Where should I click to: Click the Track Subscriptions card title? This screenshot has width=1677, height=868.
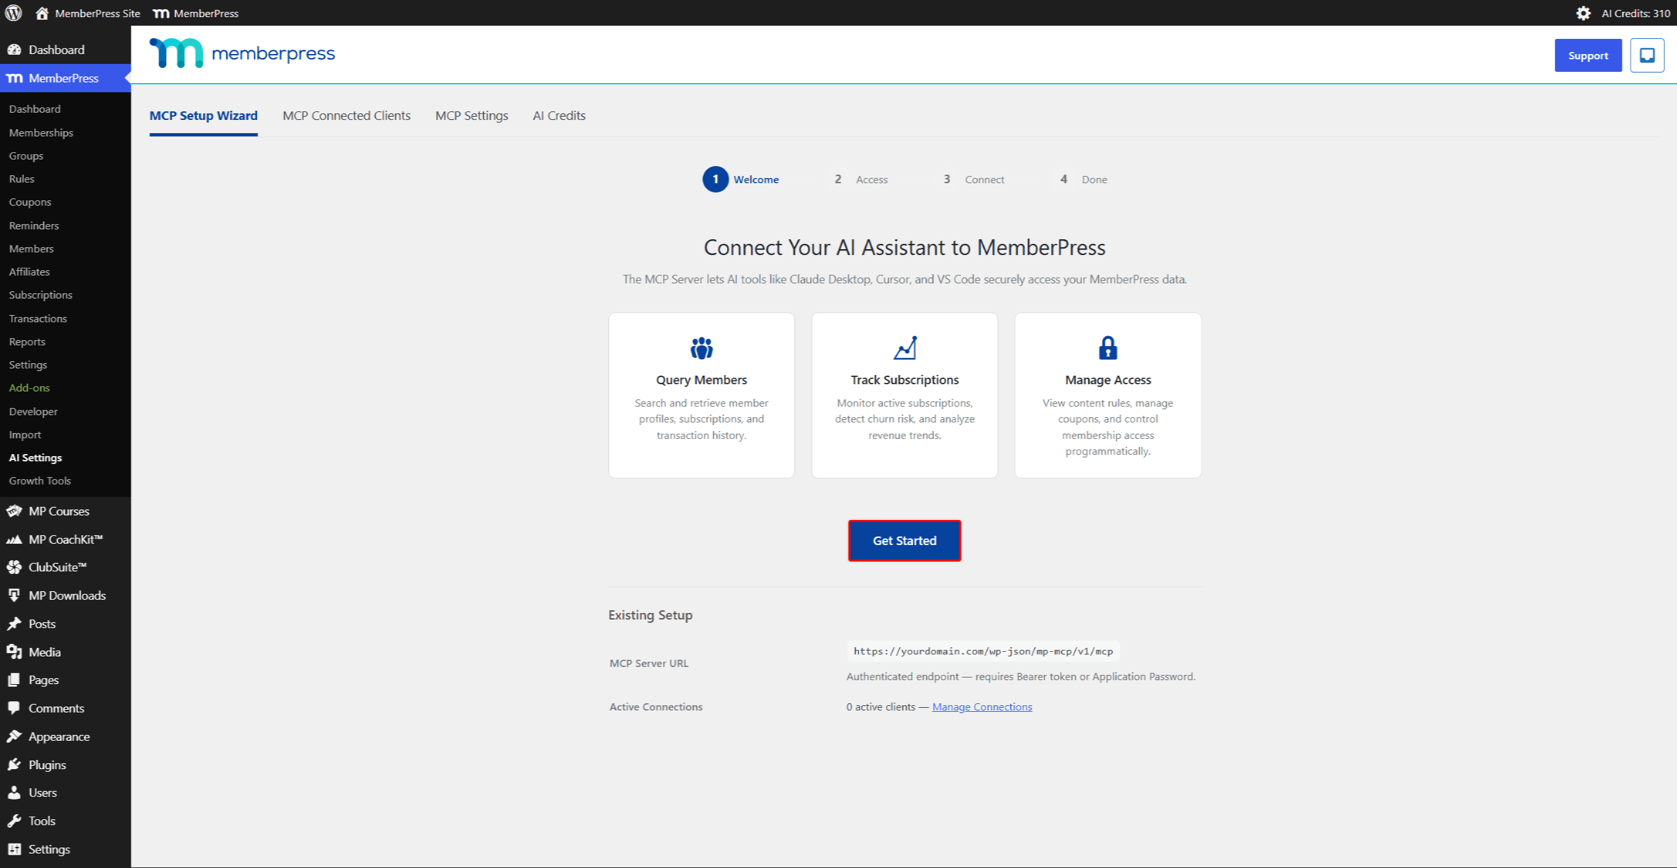pos(904,380)
